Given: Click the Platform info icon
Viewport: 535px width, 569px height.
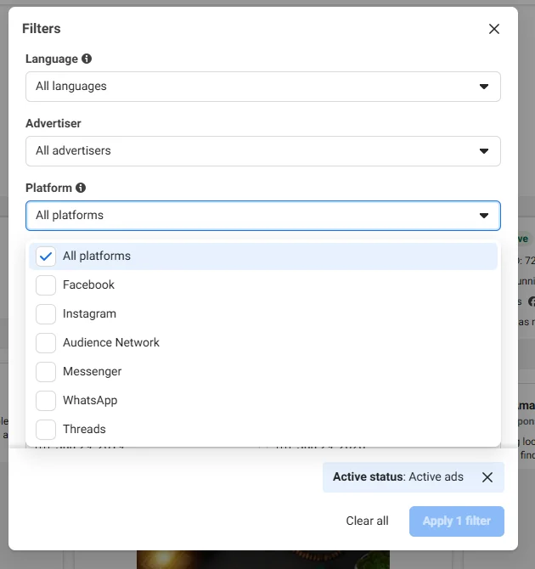Looking at the screenshot, I should (81, 188).
